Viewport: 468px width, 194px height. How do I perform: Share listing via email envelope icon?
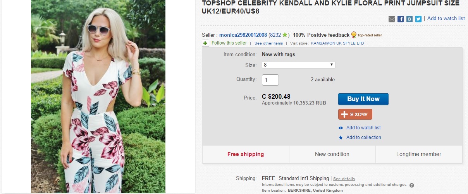coord(392,19)
